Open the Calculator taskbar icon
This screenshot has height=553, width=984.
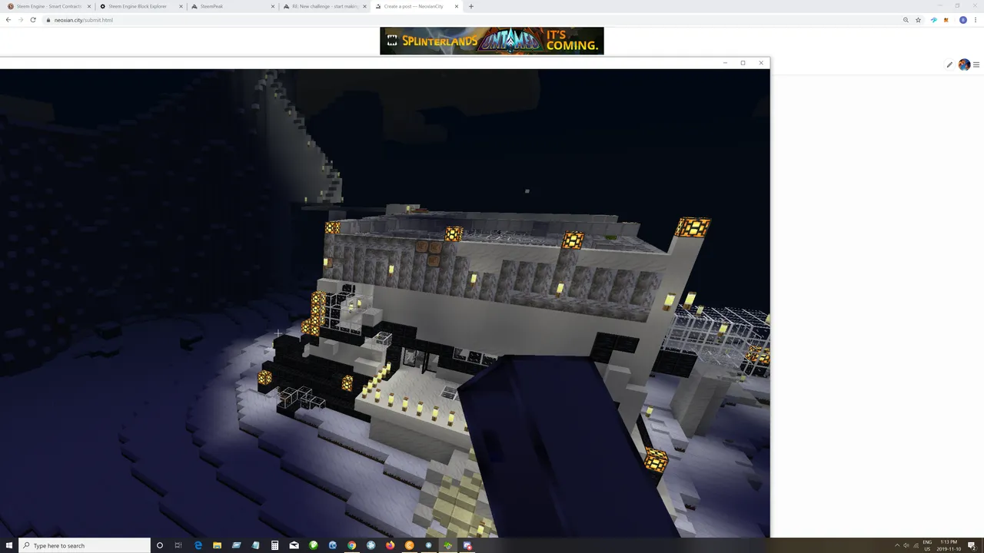[x=274, y=545]
